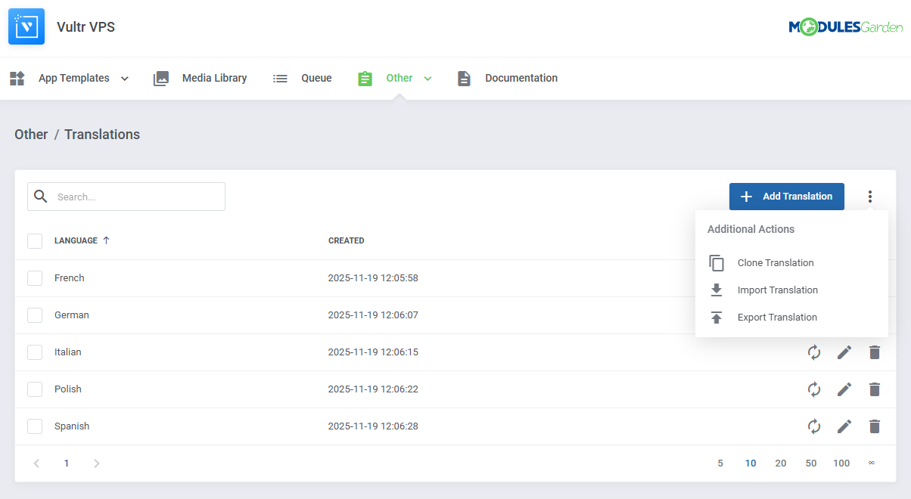Select the checkbox next to French
911x499 pixels.
[35, 277]
